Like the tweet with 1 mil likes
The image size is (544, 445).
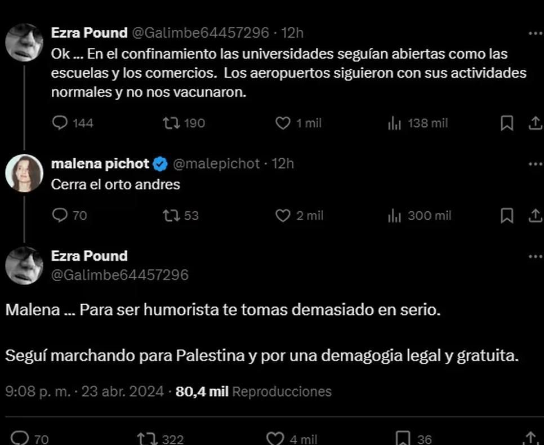coord(282,123)
